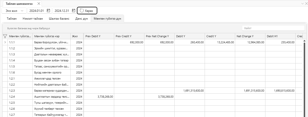Expand row 1.1.1 with the arrow indicator

coord(5,42)
